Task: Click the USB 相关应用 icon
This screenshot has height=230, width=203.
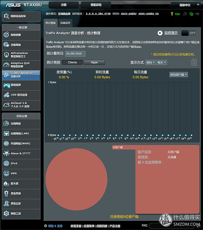Action: point(6,95)
